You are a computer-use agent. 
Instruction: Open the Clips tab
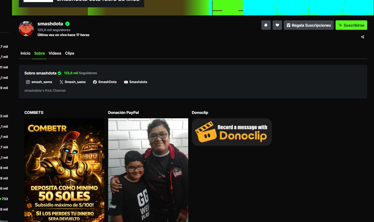70,53
